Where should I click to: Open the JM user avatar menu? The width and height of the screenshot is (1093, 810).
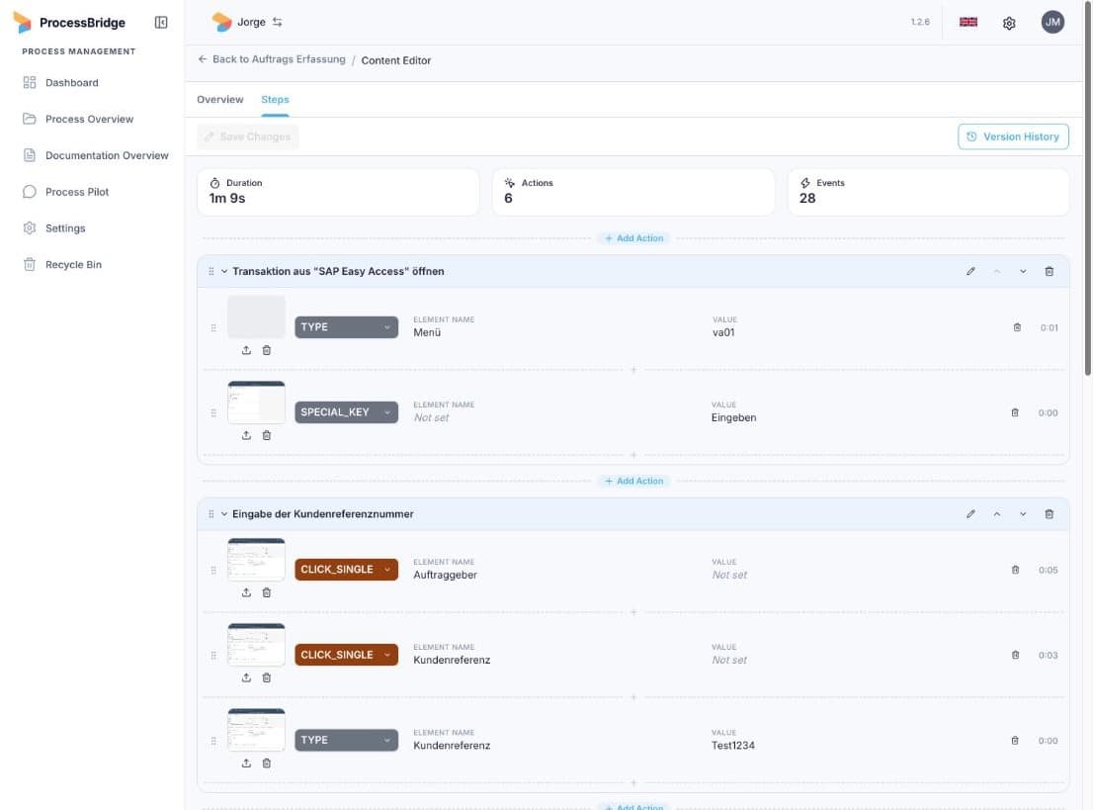[1052, 23]
